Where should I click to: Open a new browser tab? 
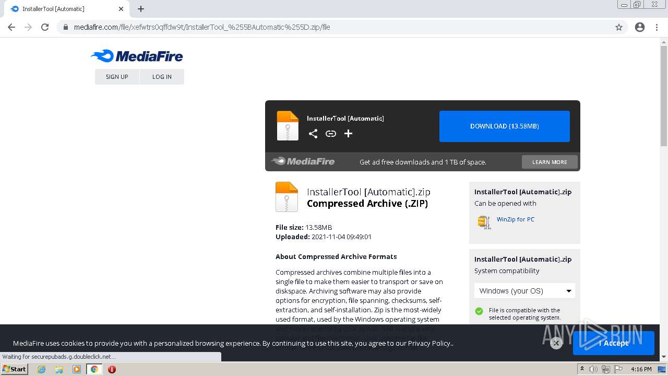click(141, 9)
